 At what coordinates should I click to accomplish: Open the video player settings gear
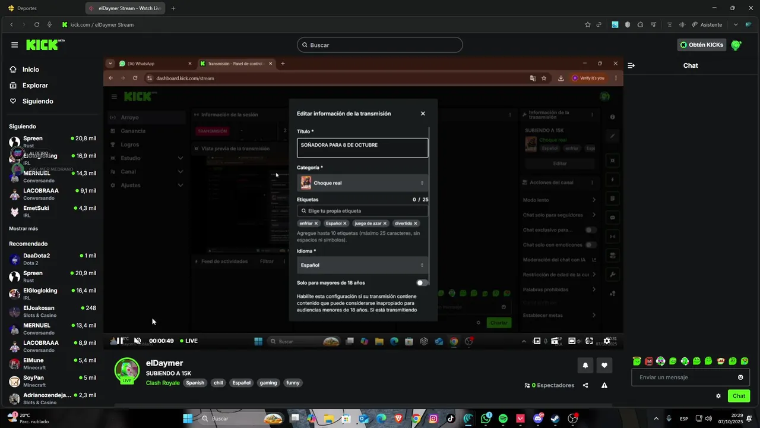(607, 341)
